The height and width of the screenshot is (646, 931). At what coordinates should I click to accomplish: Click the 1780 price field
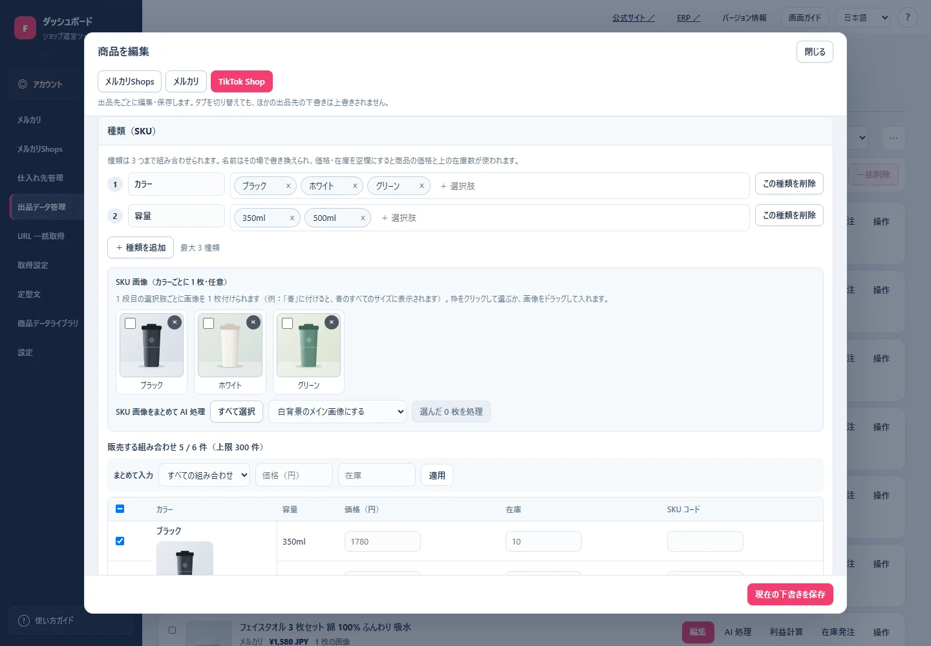(383, 541)
